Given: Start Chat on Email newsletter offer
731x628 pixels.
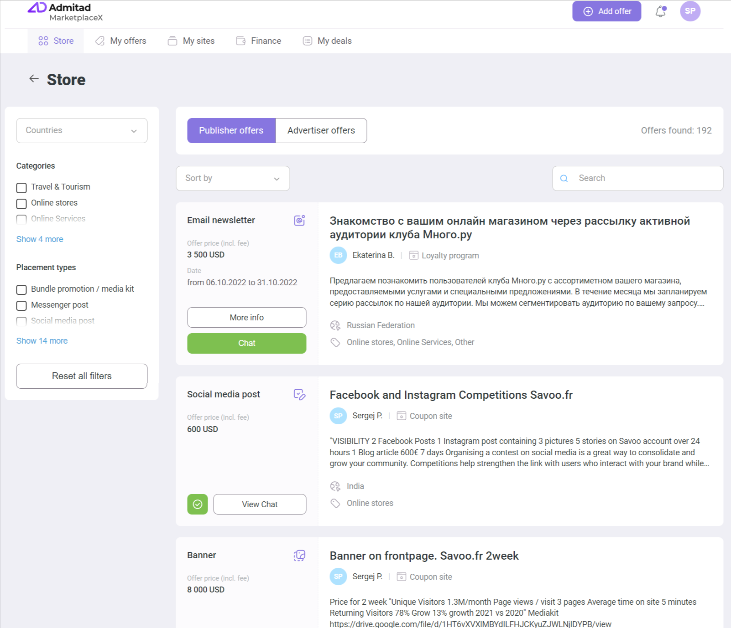Looking at the screenshot, I should point(247,344).
